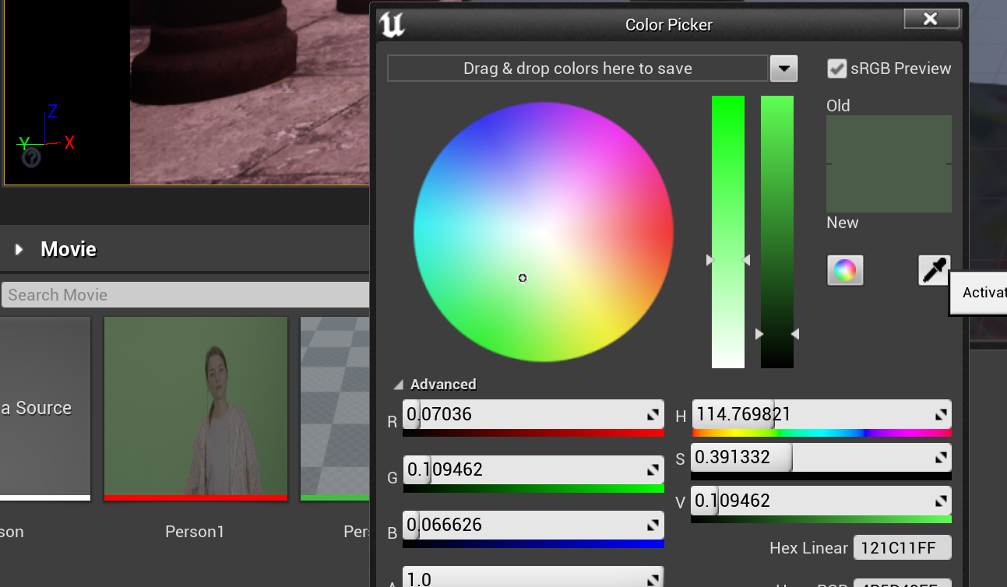Screen dimensions: 1007x587
Task: Click the expand icon in the S field
Action: (x=941, y=458)
